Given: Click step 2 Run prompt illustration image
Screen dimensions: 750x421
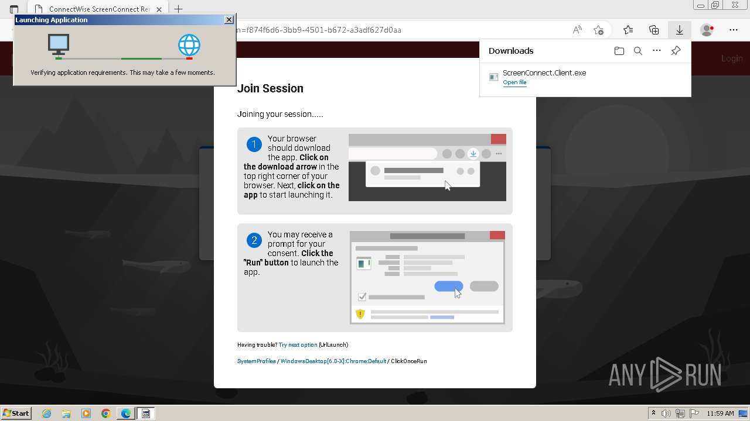Looking at the screenshot, I should [427, 277].
